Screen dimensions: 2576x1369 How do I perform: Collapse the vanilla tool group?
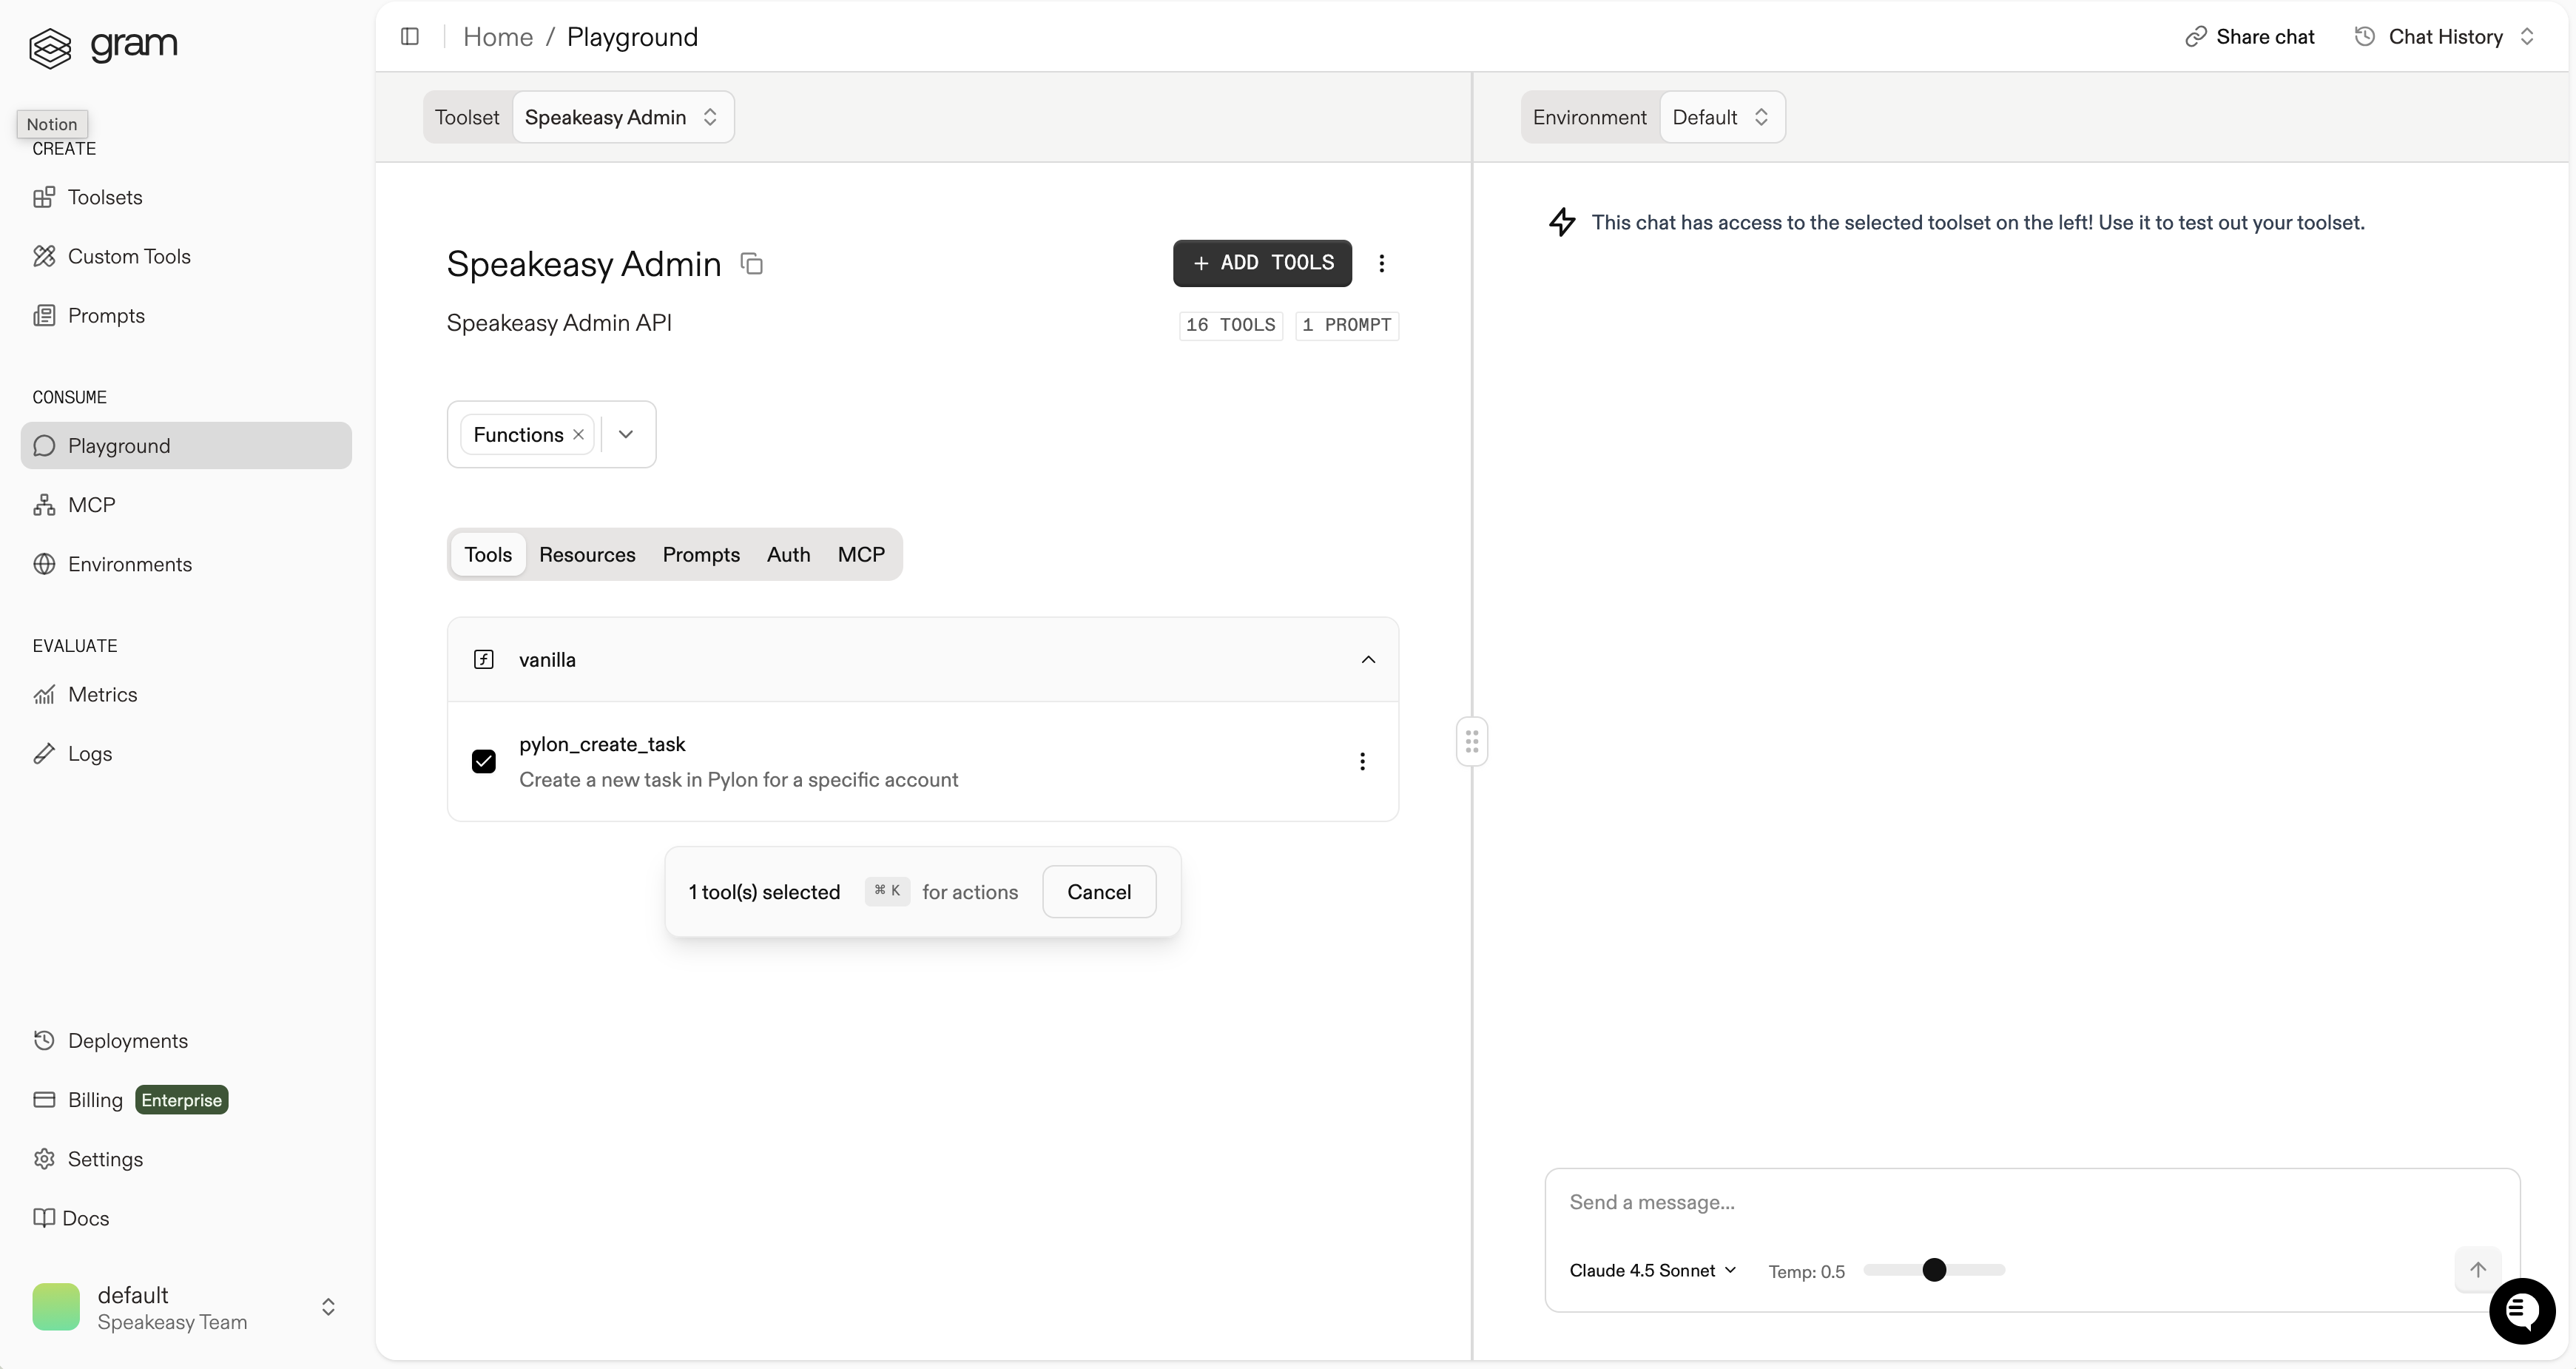1367,660
